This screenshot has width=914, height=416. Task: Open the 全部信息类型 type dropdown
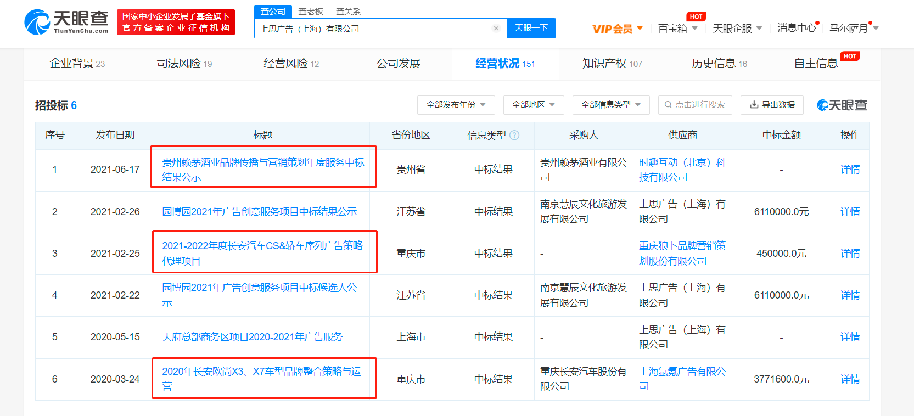pos(610,105)
